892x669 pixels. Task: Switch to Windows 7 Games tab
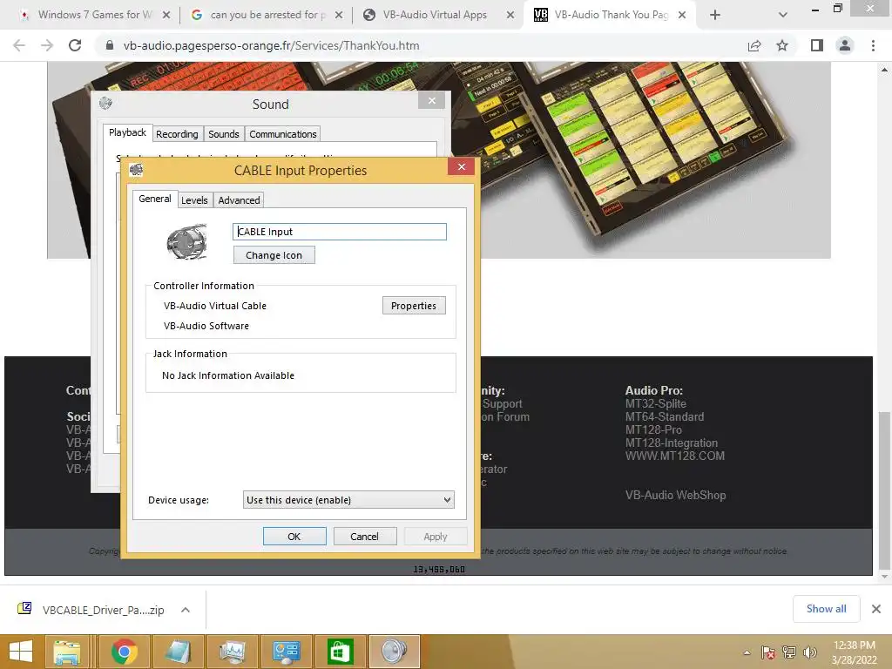(x=94, y=15)
